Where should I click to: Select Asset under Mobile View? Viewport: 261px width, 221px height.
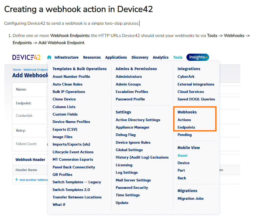pos(182,155)
